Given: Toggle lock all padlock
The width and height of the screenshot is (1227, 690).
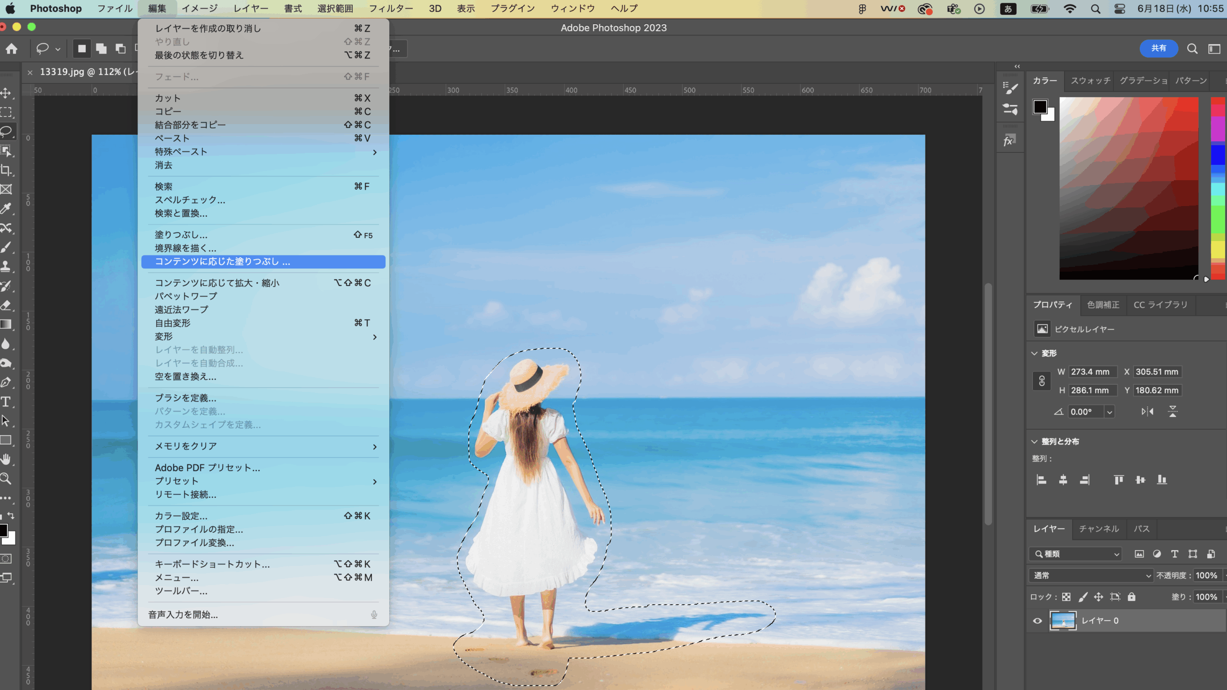Looking at the screenshot, I should 1132,597.
